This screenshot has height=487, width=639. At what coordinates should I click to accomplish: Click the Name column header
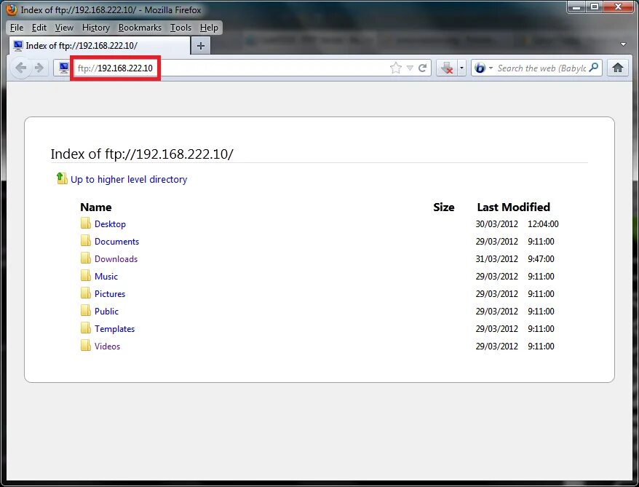pos(96,207)
